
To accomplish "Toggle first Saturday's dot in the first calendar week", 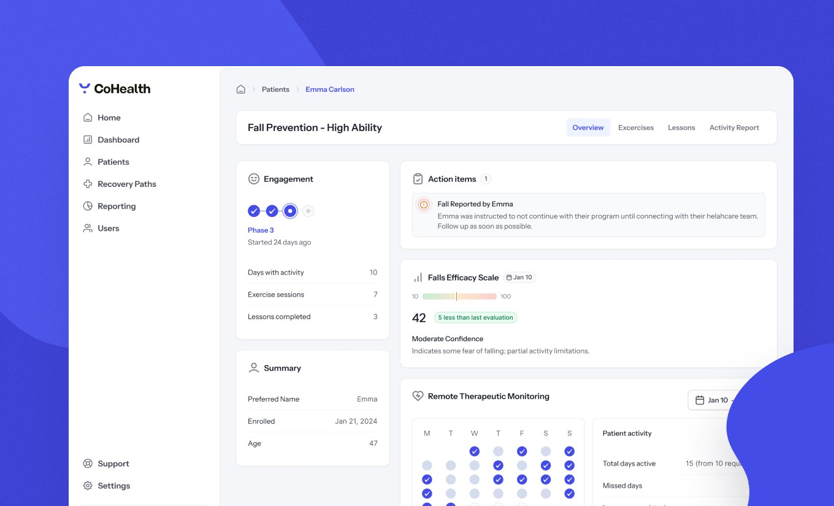I will pos(546,451).
